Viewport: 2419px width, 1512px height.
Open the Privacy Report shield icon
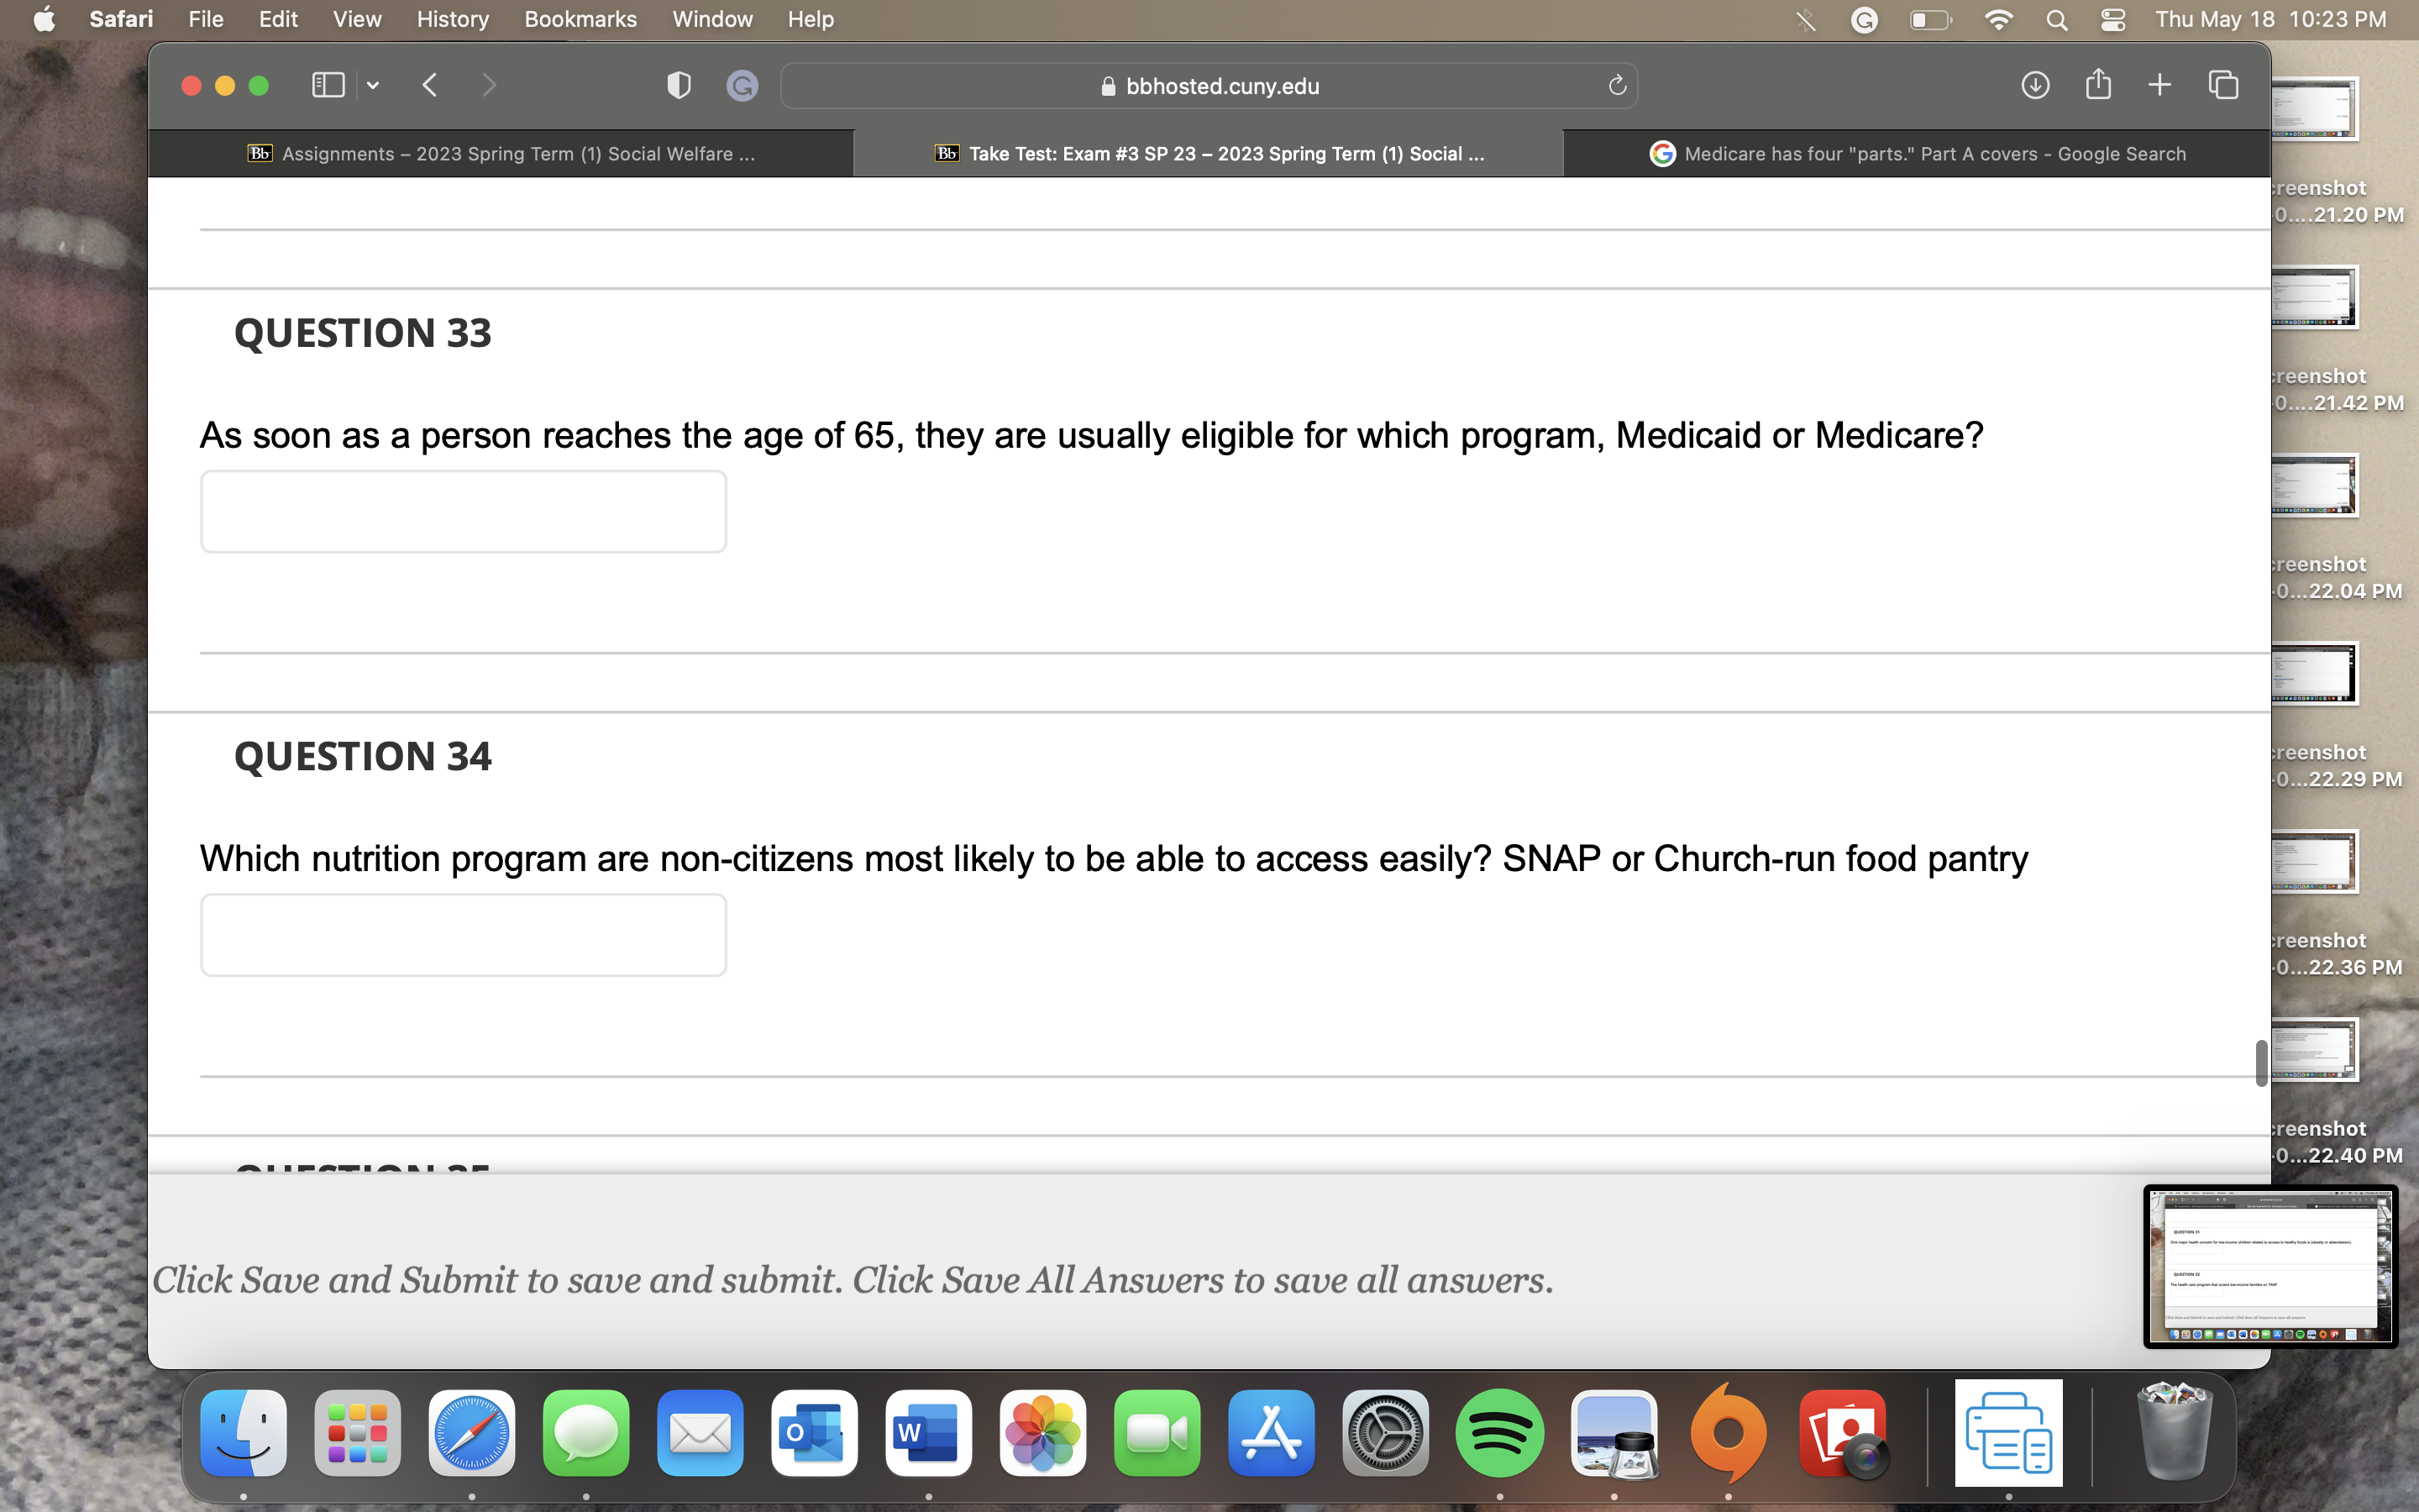coord(679,85)
